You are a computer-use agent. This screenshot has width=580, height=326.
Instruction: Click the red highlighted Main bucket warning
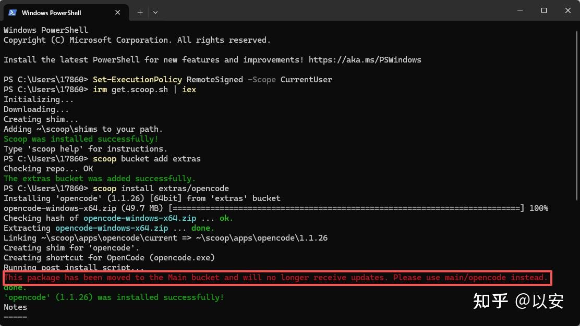[277, 278]
